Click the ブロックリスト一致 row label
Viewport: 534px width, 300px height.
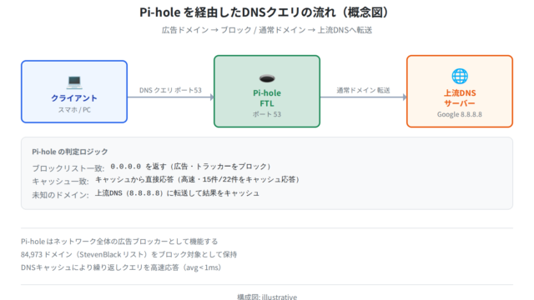[68, 168]
